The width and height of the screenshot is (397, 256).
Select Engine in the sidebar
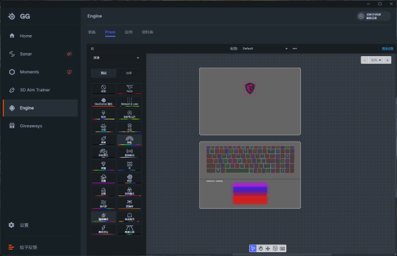click(40, 108)
